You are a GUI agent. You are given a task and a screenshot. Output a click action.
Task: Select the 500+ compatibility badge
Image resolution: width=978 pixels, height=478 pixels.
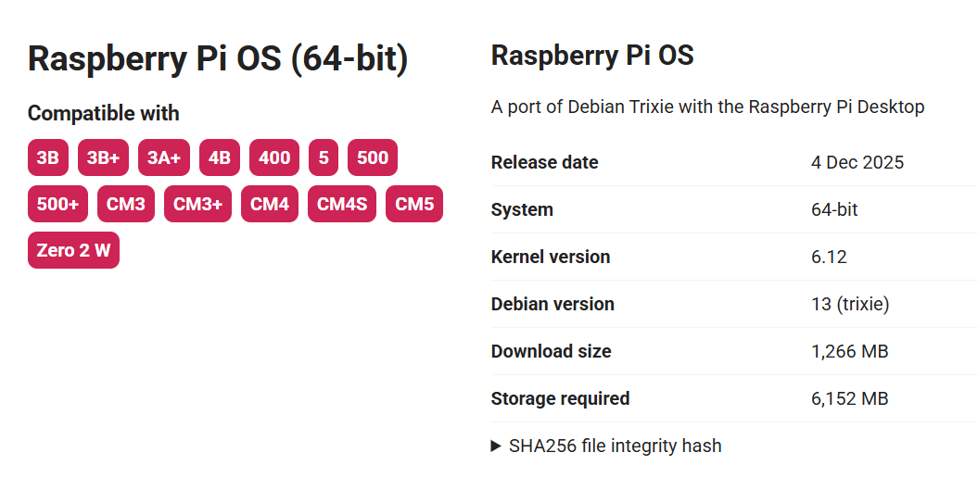tap(57, 204)
